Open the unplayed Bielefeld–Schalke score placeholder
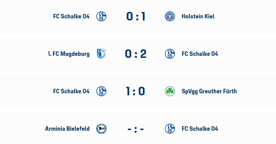Viewport: 276px width, 144px height. (136, 129)
